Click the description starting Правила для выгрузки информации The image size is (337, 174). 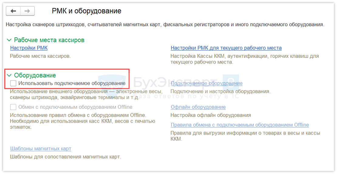pos(245,136)
